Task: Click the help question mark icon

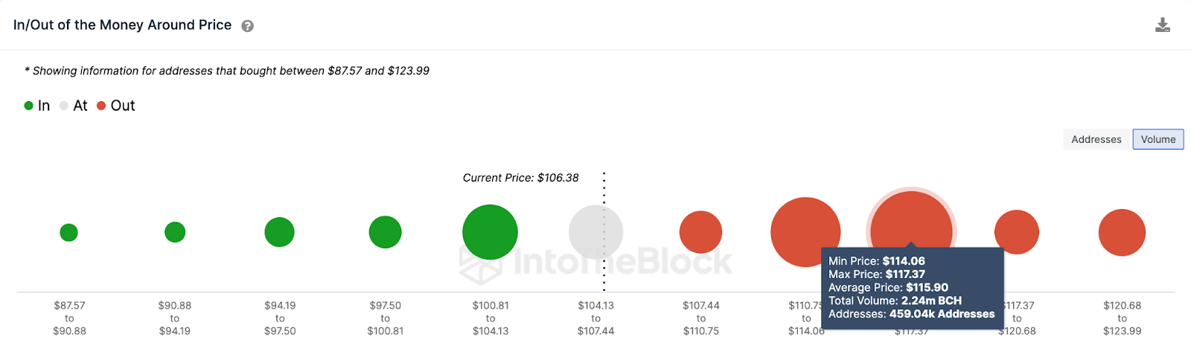Action: (248, 26)
